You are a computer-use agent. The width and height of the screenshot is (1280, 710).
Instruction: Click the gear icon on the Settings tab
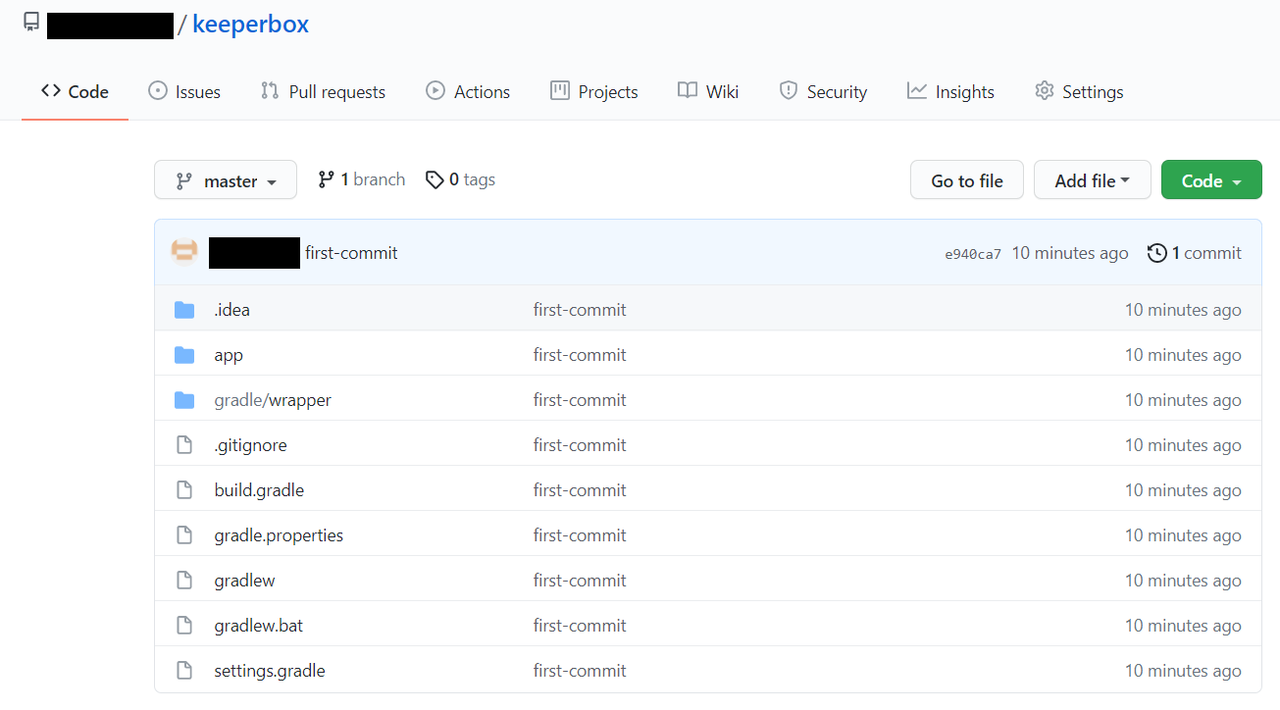[1044, 90]
